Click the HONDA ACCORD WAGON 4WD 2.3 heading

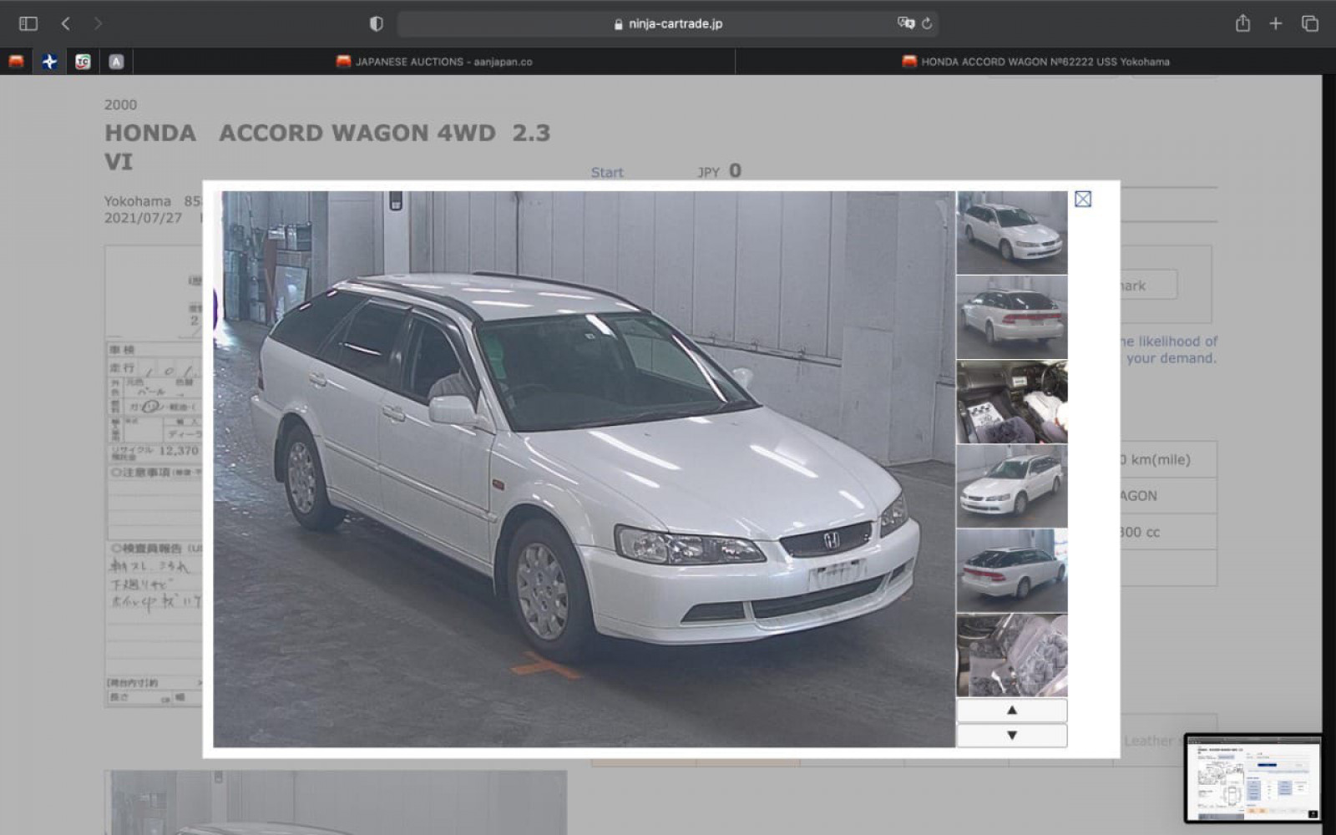point(327,147)
